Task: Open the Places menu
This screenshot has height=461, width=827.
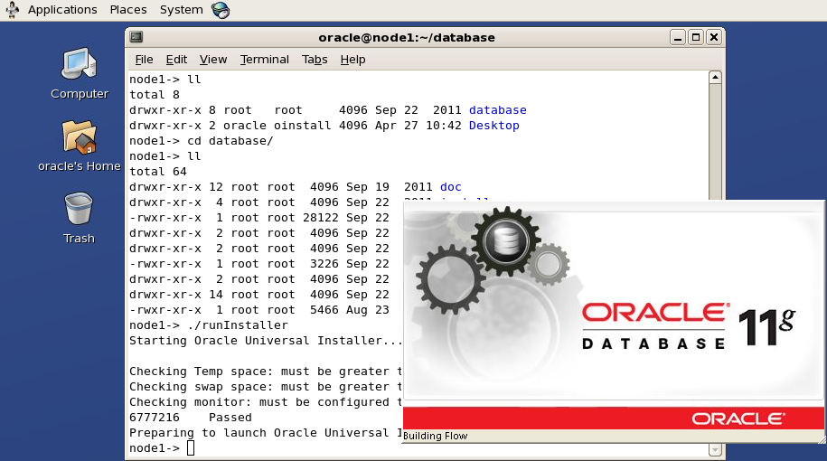Action: [x=128, y=10]
